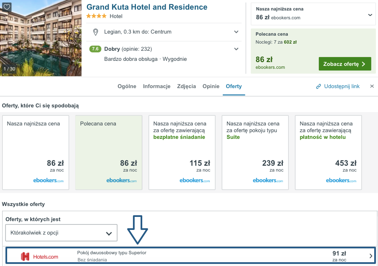Click the Udostępnij link link
Viewport: 378px width, 266px height.
(342, 86)
